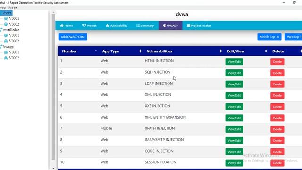
Task: Sort by Edit/View column arrows
Action: click(x=266, y=51)
